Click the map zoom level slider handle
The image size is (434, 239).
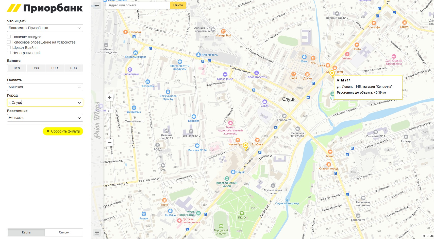pyautogui.click(x=110, y=111)
